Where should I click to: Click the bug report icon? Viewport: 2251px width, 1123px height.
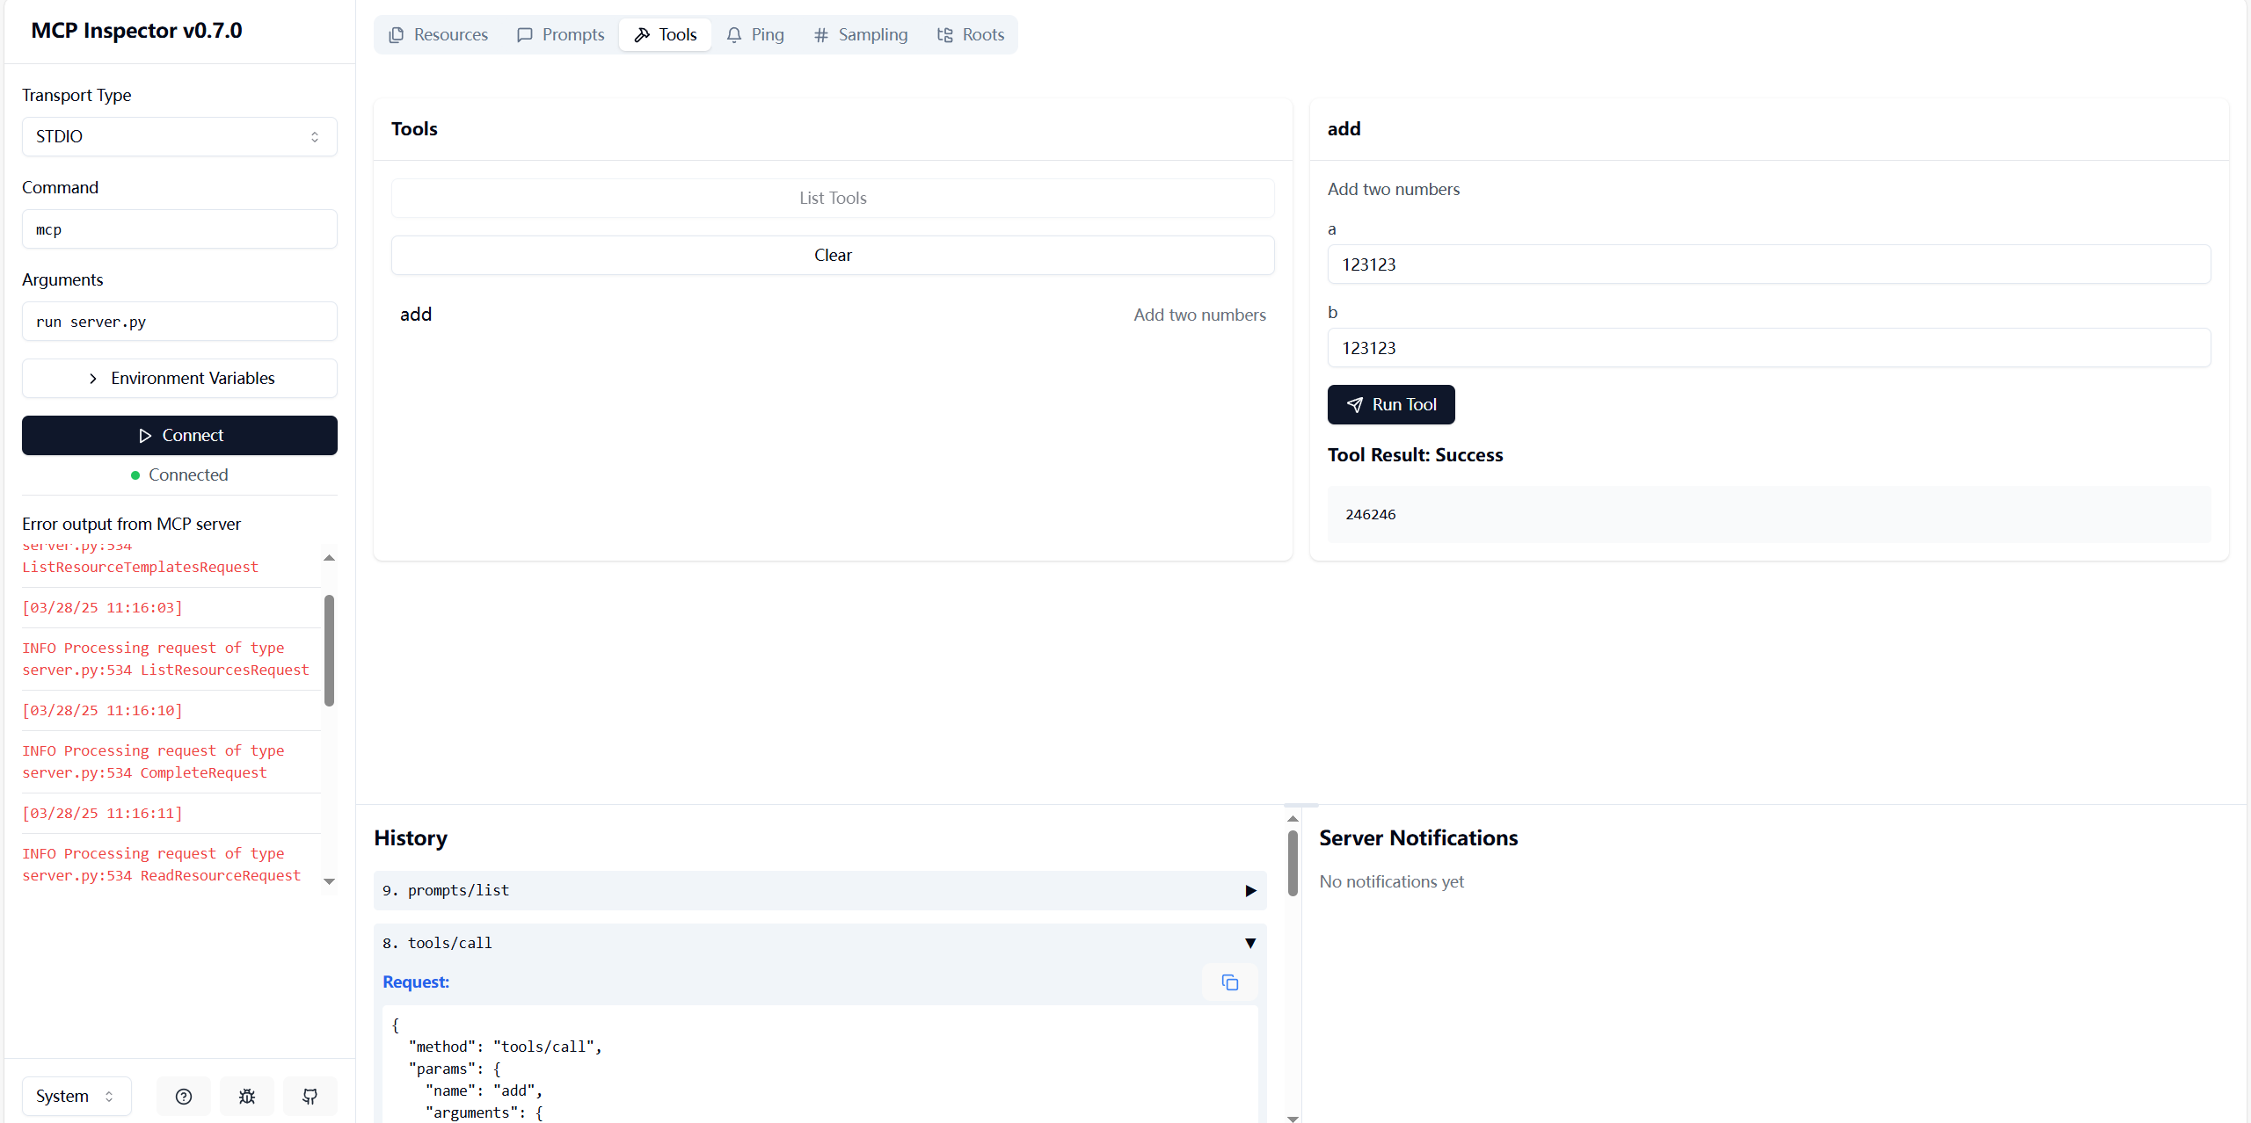[247, 1096]
